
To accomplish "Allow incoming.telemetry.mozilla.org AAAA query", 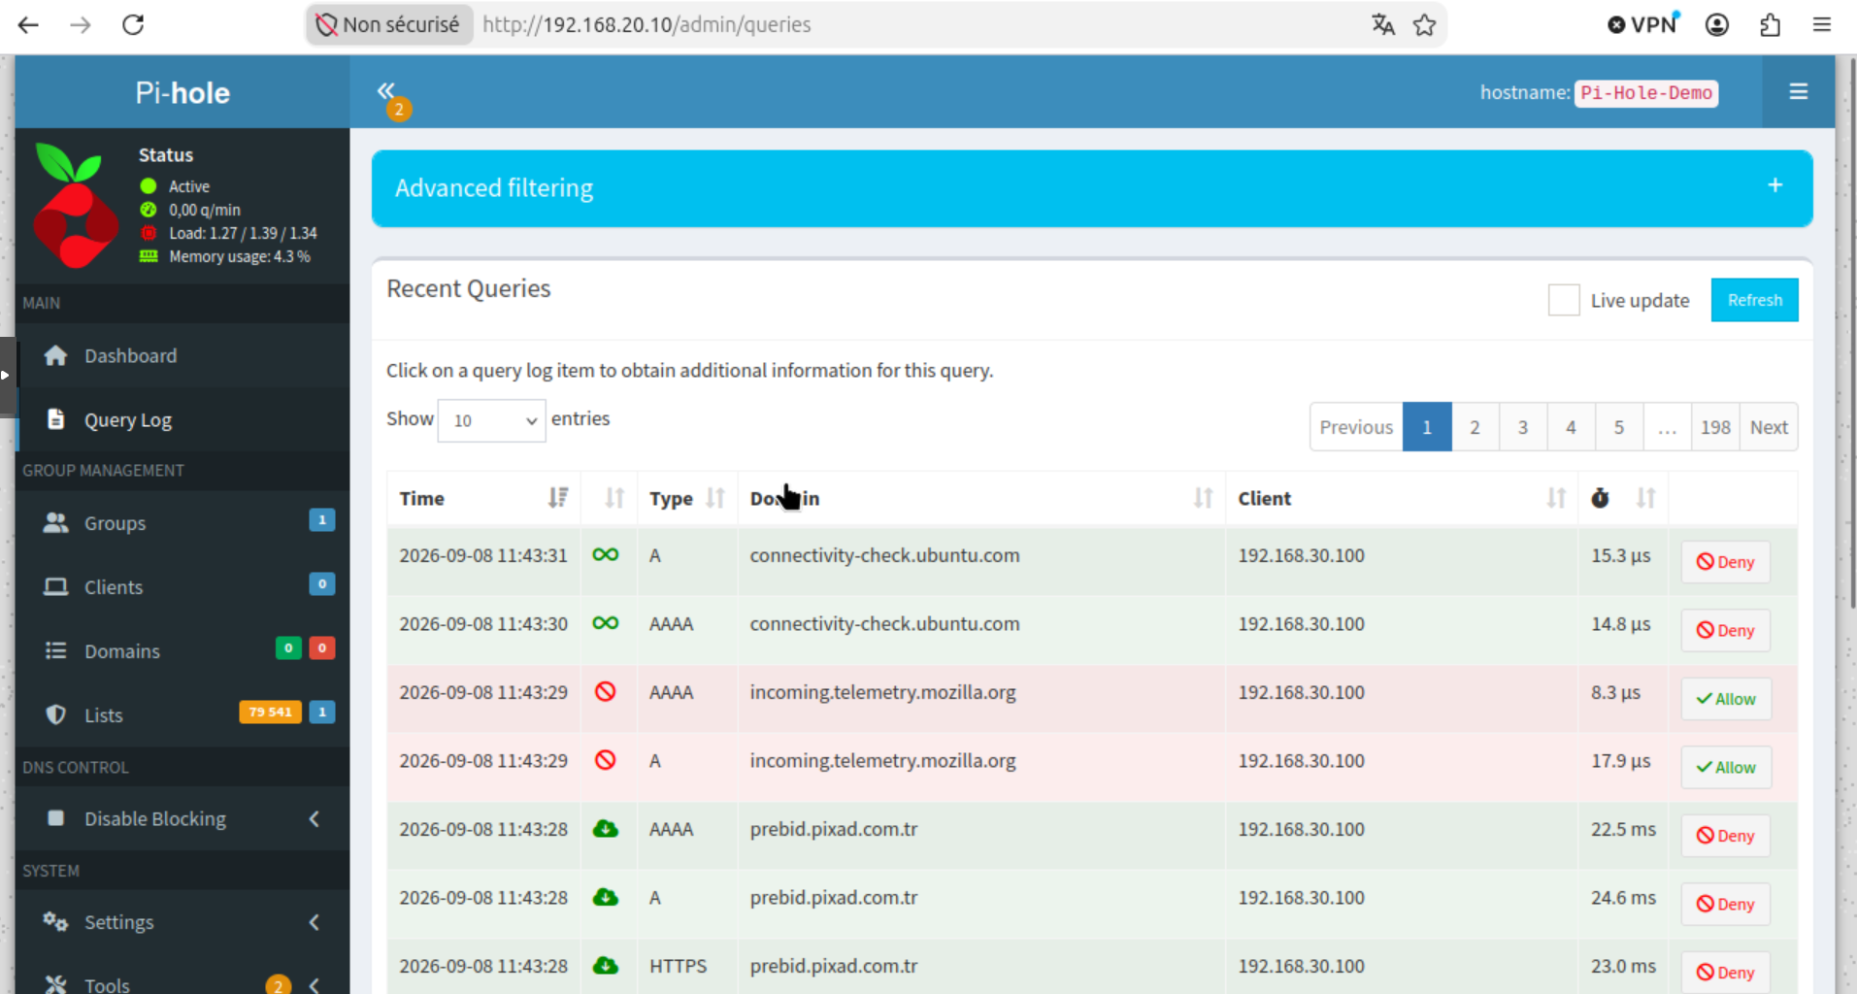I will pyautogui.click(x=1726, y=699).
